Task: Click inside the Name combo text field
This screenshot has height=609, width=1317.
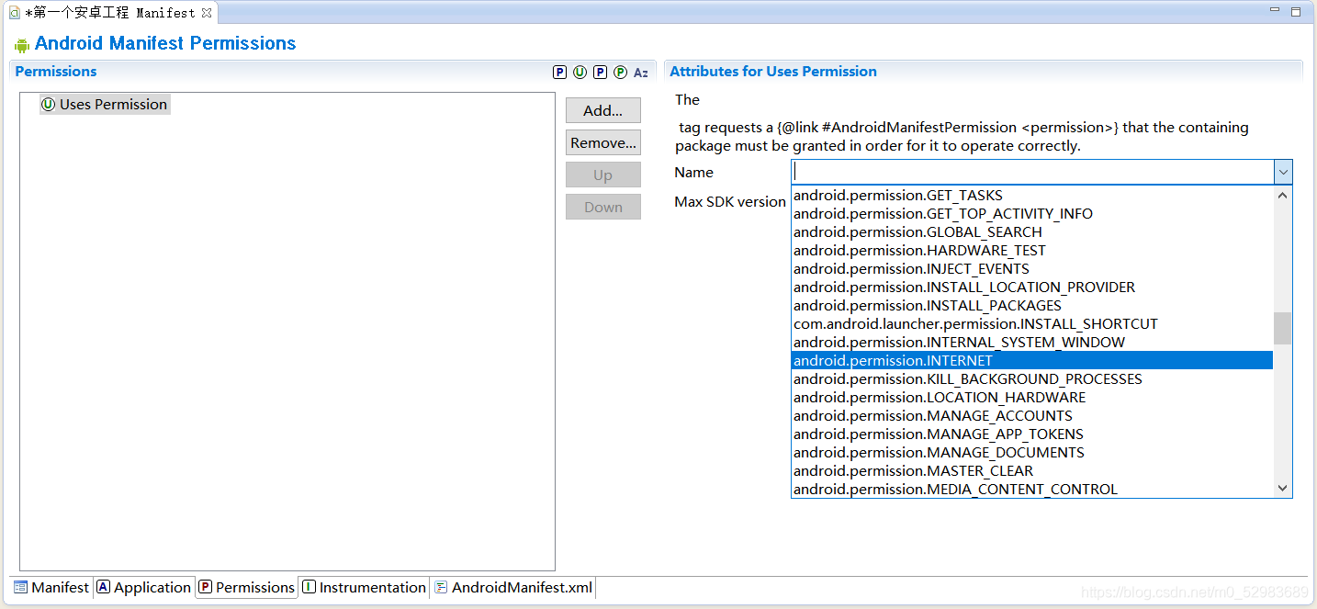Action: pyautogui.click(x=1032, y=172)
